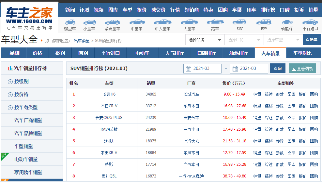
Task: Click the start date calendar icon
Action: (x=188, y=69)
